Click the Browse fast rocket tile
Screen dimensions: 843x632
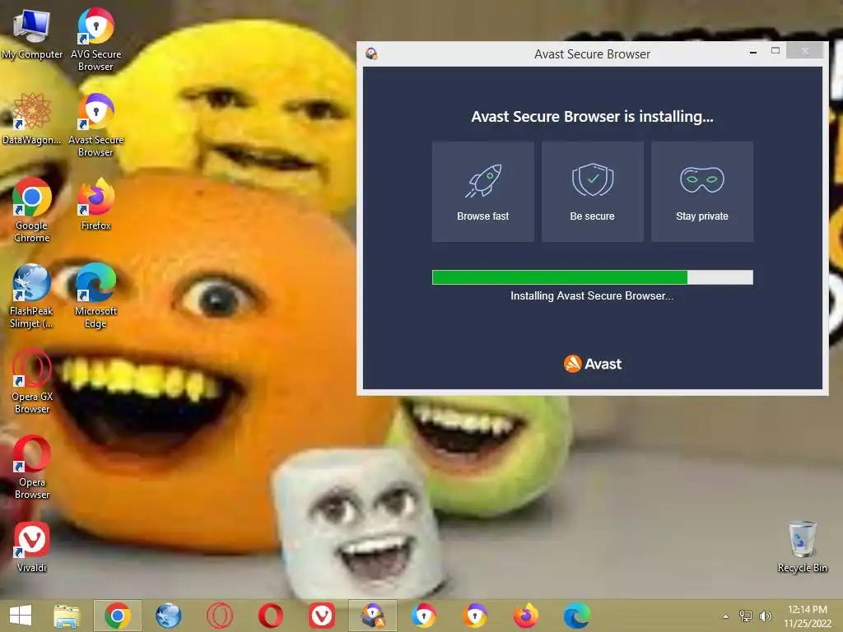point(482,192)
